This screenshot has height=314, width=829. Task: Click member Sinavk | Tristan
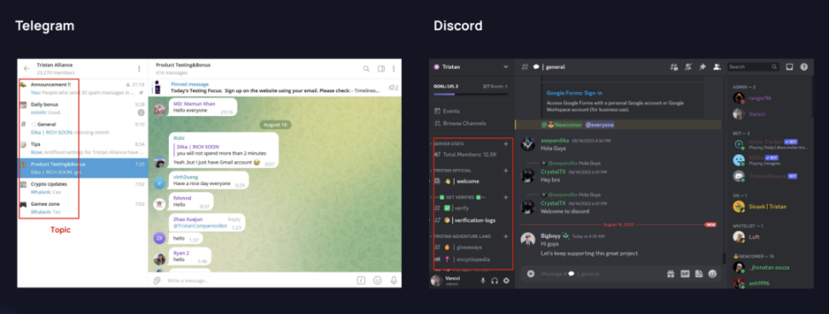tap(768, 206)
